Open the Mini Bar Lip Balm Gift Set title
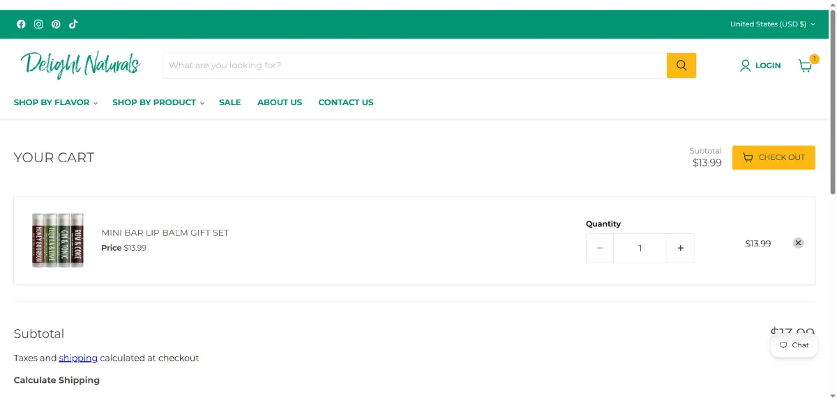The width and height of the screenshot is (837, 401). [x=165, y=233]
